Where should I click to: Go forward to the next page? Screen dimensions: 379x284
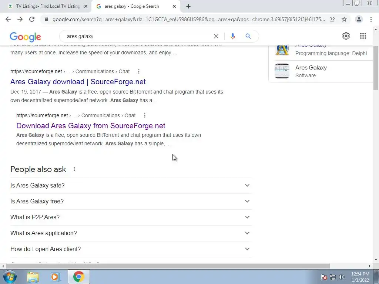[20, 19]
